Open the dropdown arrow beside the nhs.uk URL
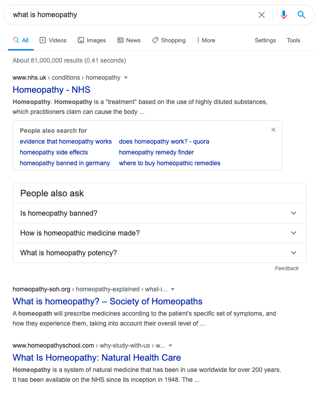 pos(126,77)
